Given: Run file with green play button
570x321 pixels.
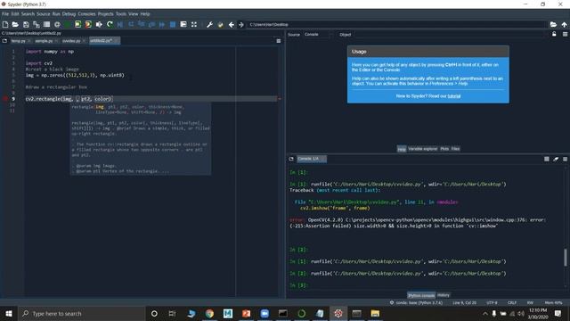Looking at the screenshot, I should tap(68, 24).
